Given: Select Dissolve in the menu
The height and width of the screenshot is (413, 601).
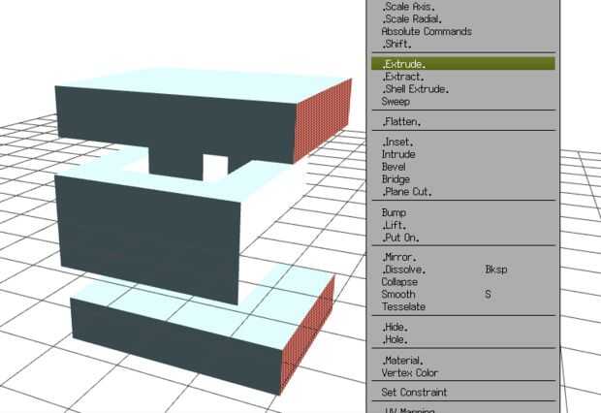Looking at the screenshot, I should pos(463,270).
